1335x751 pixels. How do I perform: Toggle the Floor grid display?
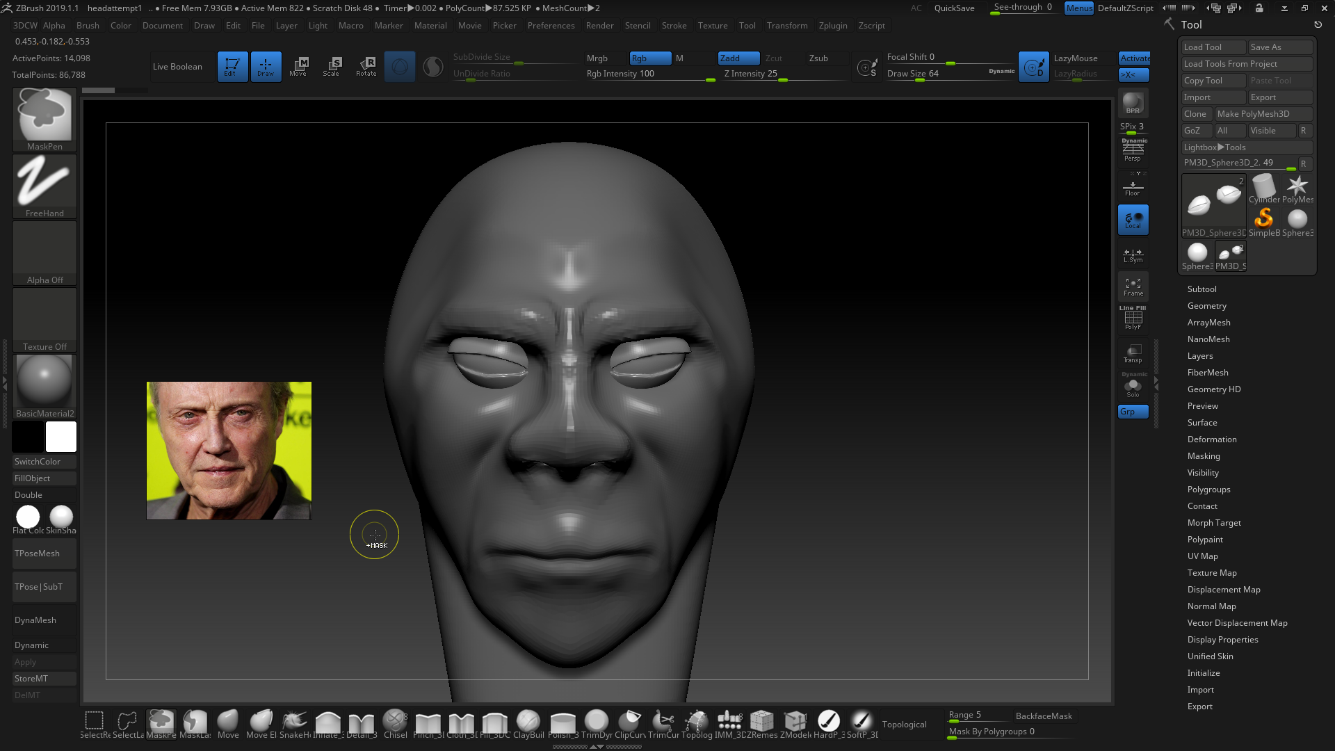pyautogui.click(x=1133, y=188)
